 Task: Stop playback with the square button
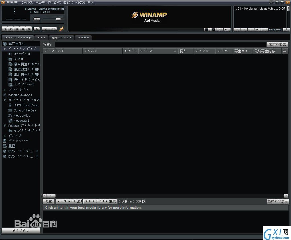[x=23, y=29]
